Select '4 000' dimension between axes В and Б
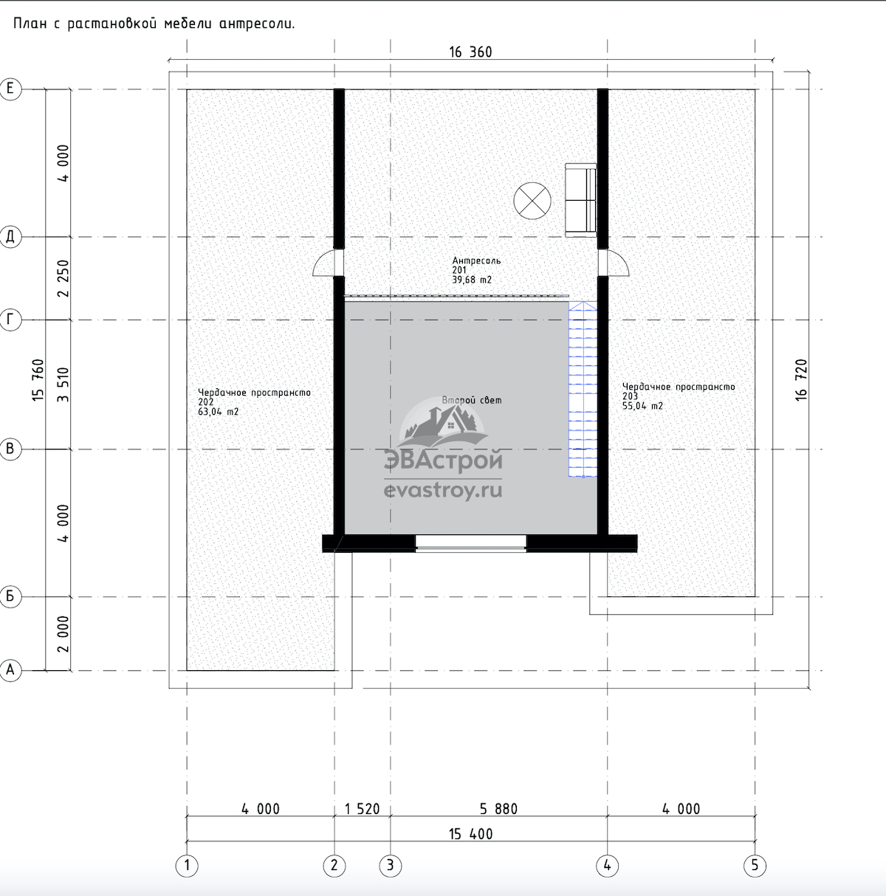The height and width of the screenshot is (896, 886). point(63,523)
